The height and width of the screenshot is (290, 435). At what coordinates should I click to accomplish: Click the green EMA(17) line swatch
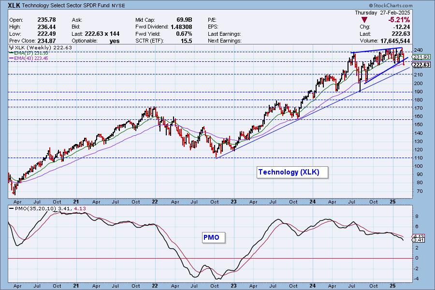12,53
